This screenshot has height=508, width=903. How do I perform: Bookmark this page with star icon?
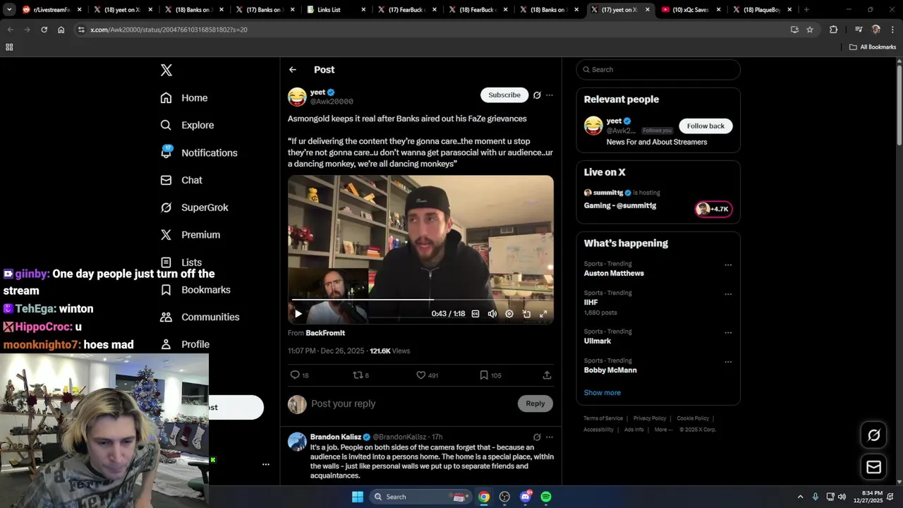click(x=810, y=30)
